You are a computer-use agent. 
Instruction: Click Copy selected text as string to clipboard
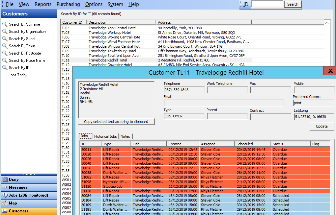point(116,122)
